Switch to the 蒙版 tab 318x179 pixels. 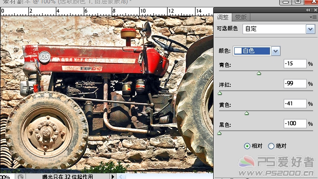tap(241, 18)
